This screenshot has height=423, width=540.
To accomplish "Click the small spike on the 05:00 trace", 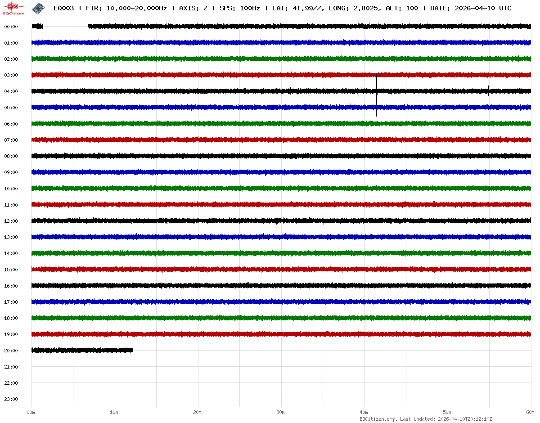I will click(x=408, y=107).
